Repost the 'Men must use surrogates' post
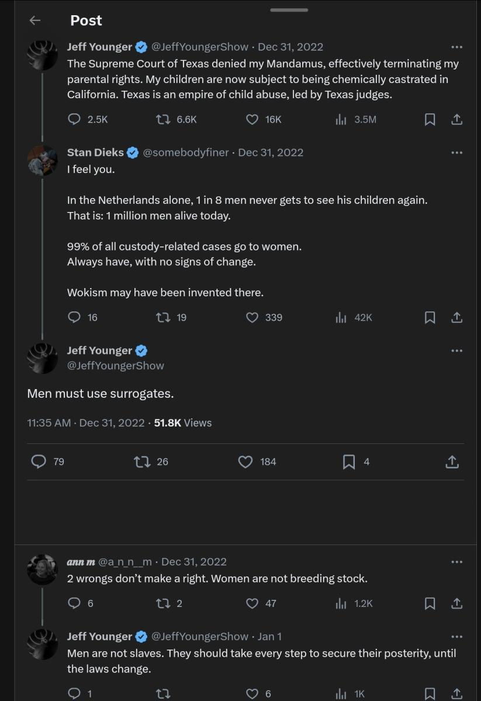 point(142,461)
